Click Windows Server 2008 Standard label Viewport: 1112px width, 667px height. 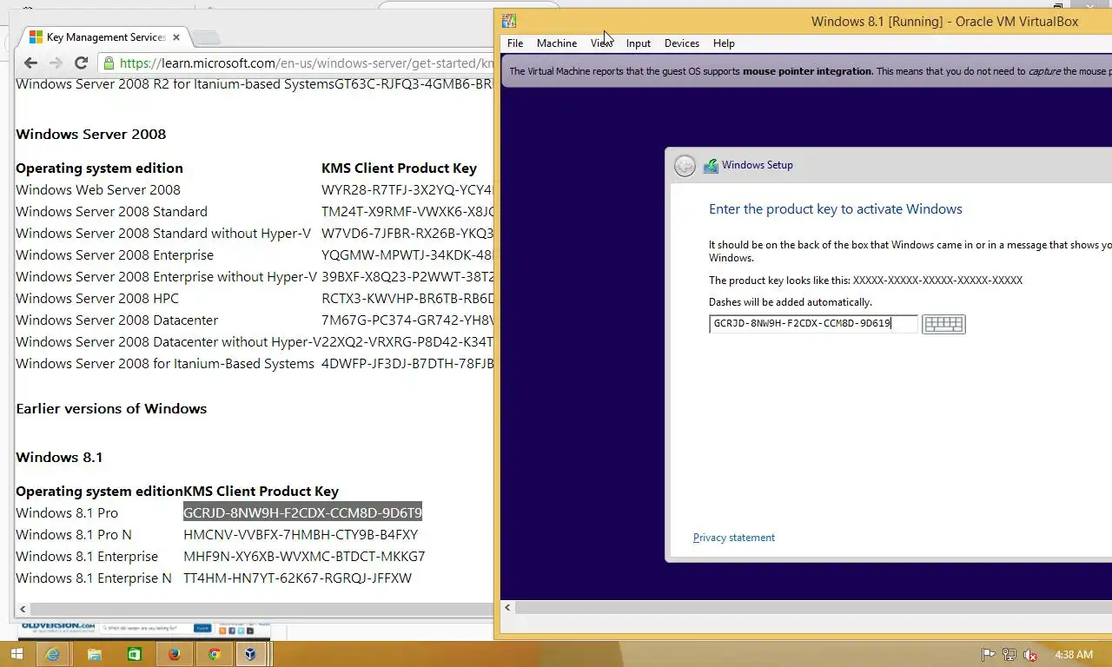tap(111, 211)
